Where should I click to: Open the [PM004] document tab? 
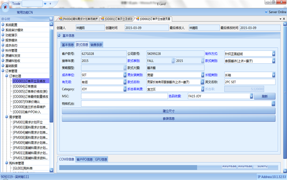(80, 19)
